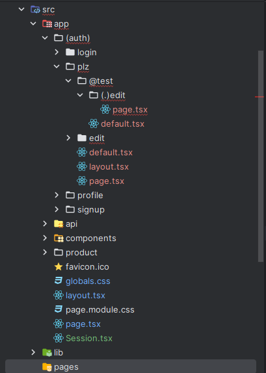Open default.tsx inside @test
266x373 pixels.
[123, 123]
